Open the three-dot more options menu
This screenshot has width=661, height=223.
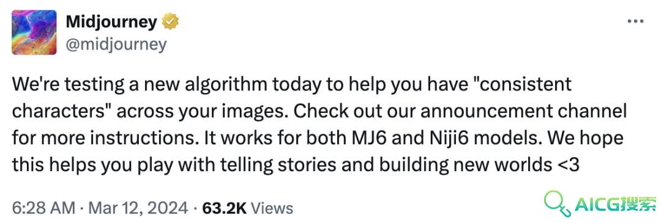tap(635, 21)
